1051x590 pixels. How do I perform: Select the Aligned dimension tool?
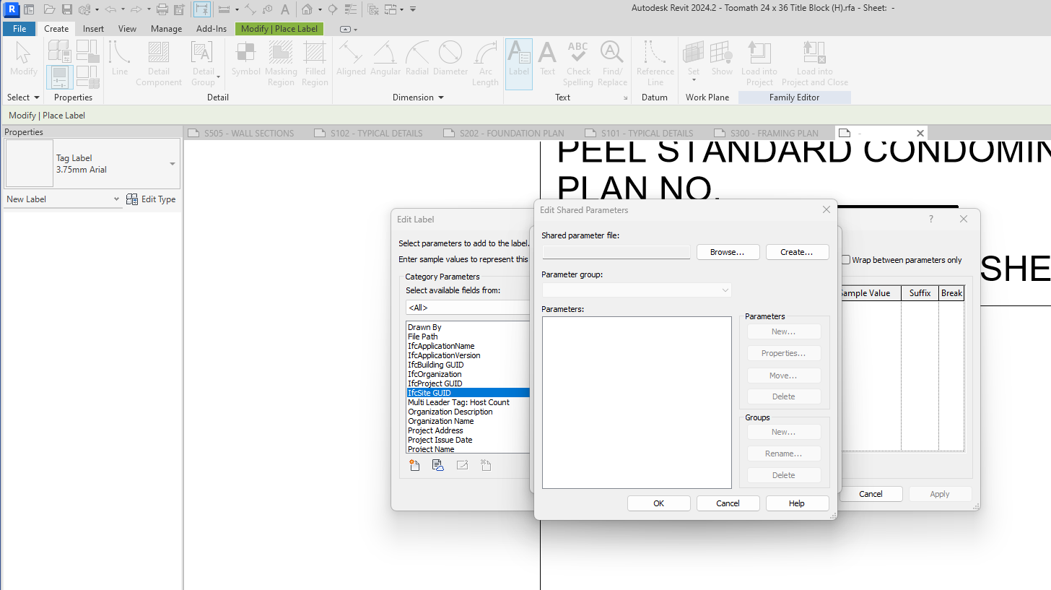(x=351, y=63)
